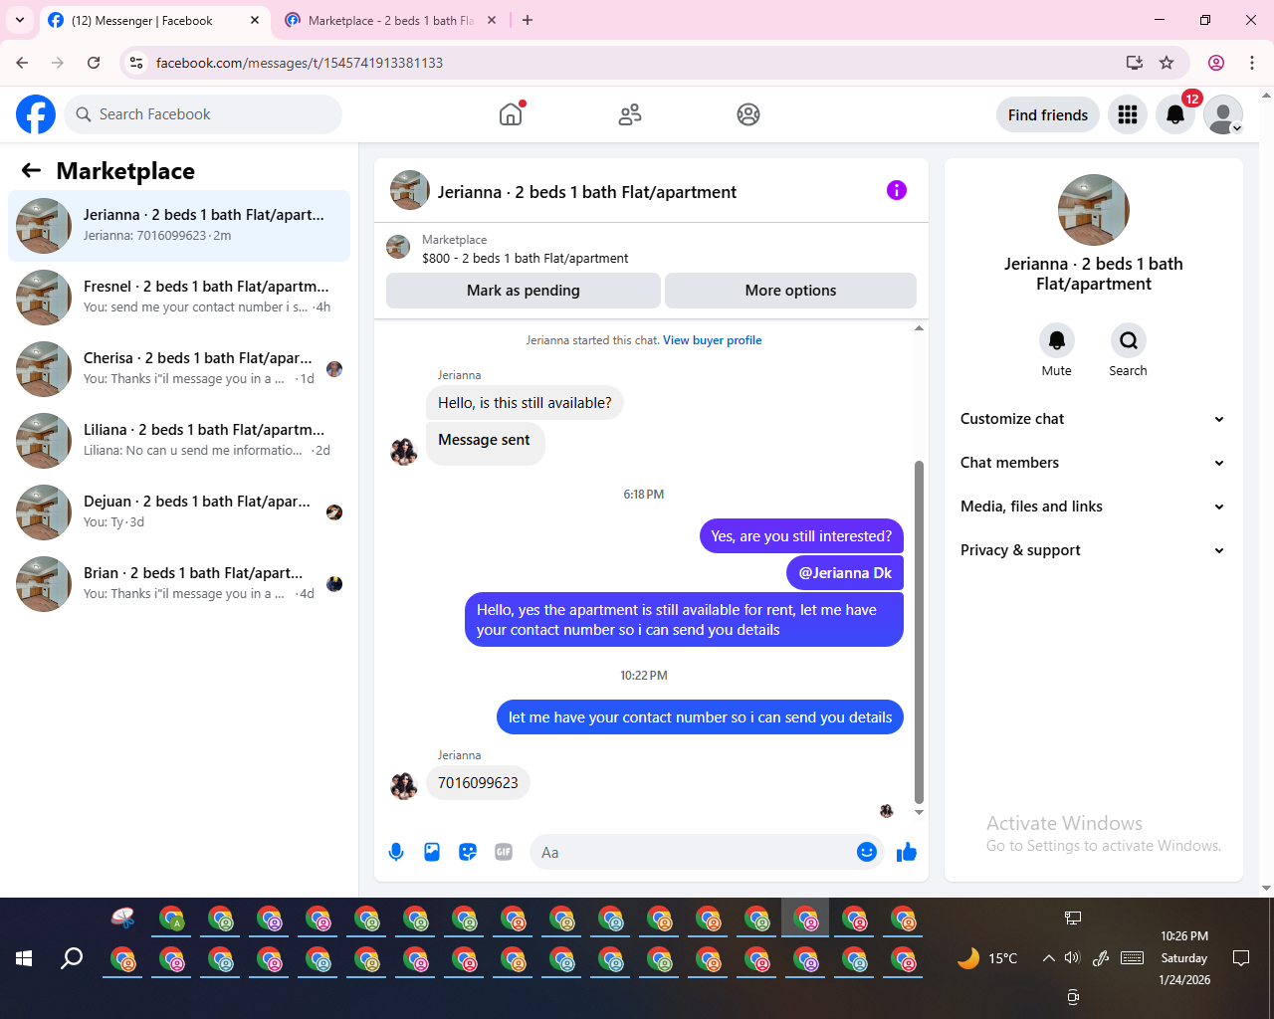Open Dejuan conversation in chat list
The height and width of the screenshot is (1019, 1274).
pos(179,512)
